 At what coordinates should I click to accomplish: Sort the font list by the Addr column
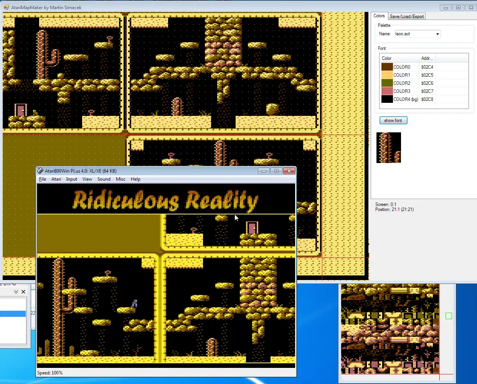(x=427, y=58)
